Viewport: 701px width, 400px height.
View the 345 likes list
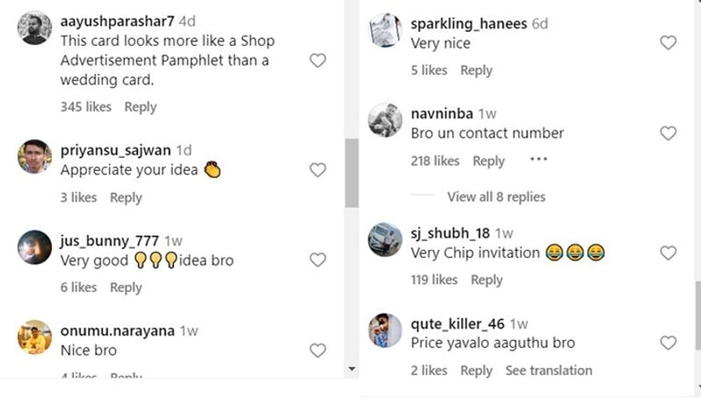pos(85,107)
